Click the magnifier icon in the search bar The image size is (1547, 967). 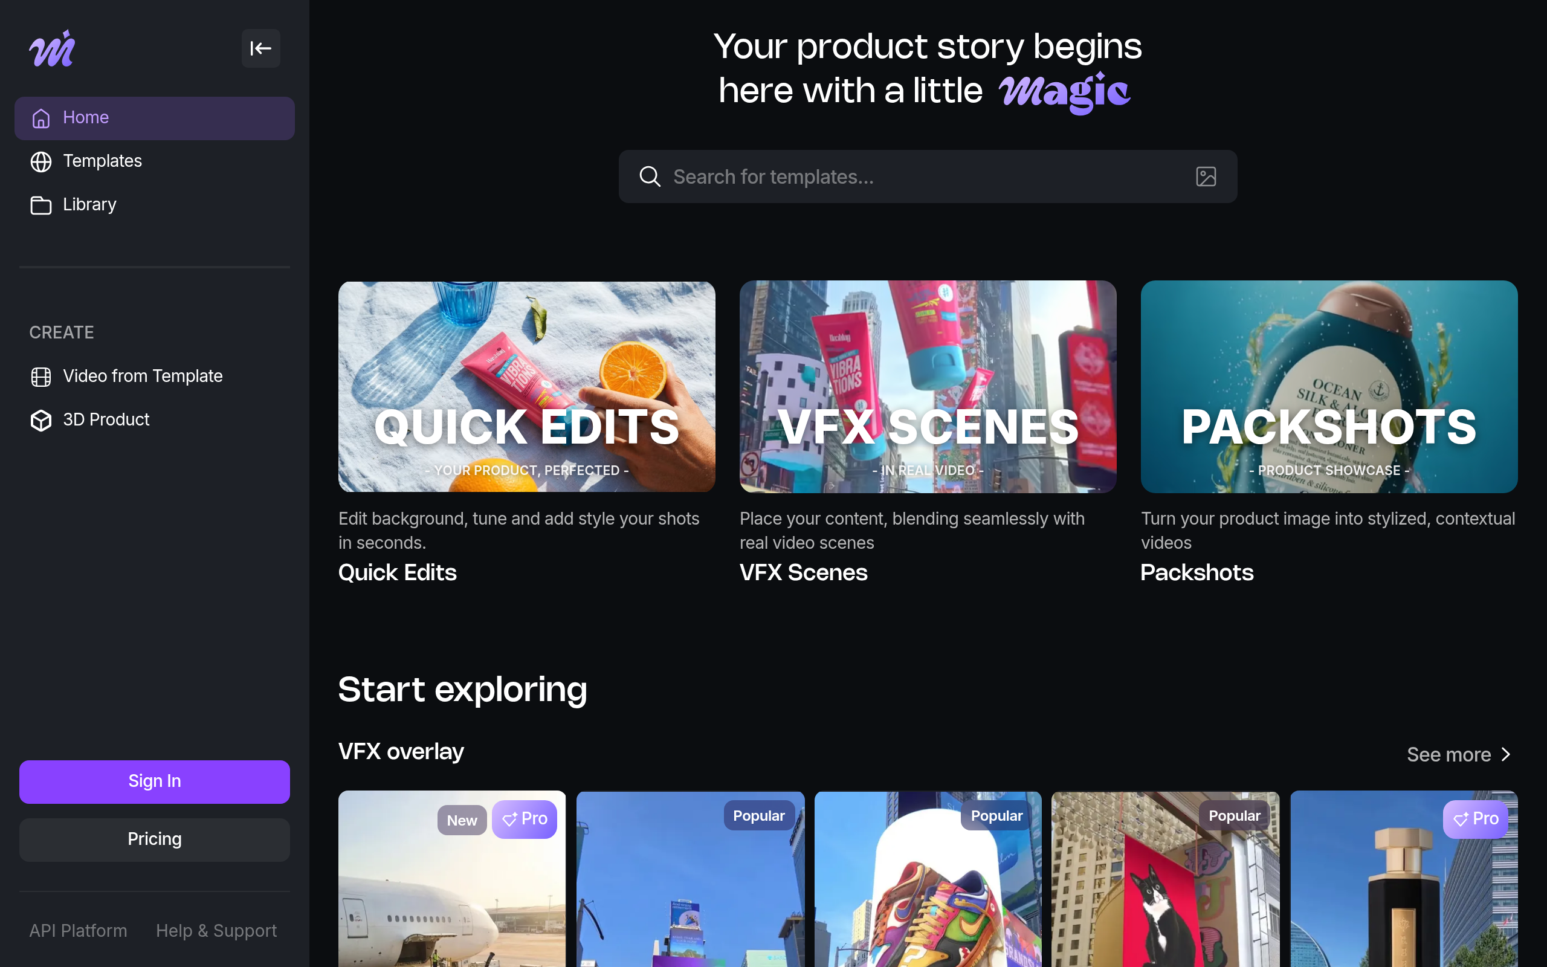[x=650, y=176]
